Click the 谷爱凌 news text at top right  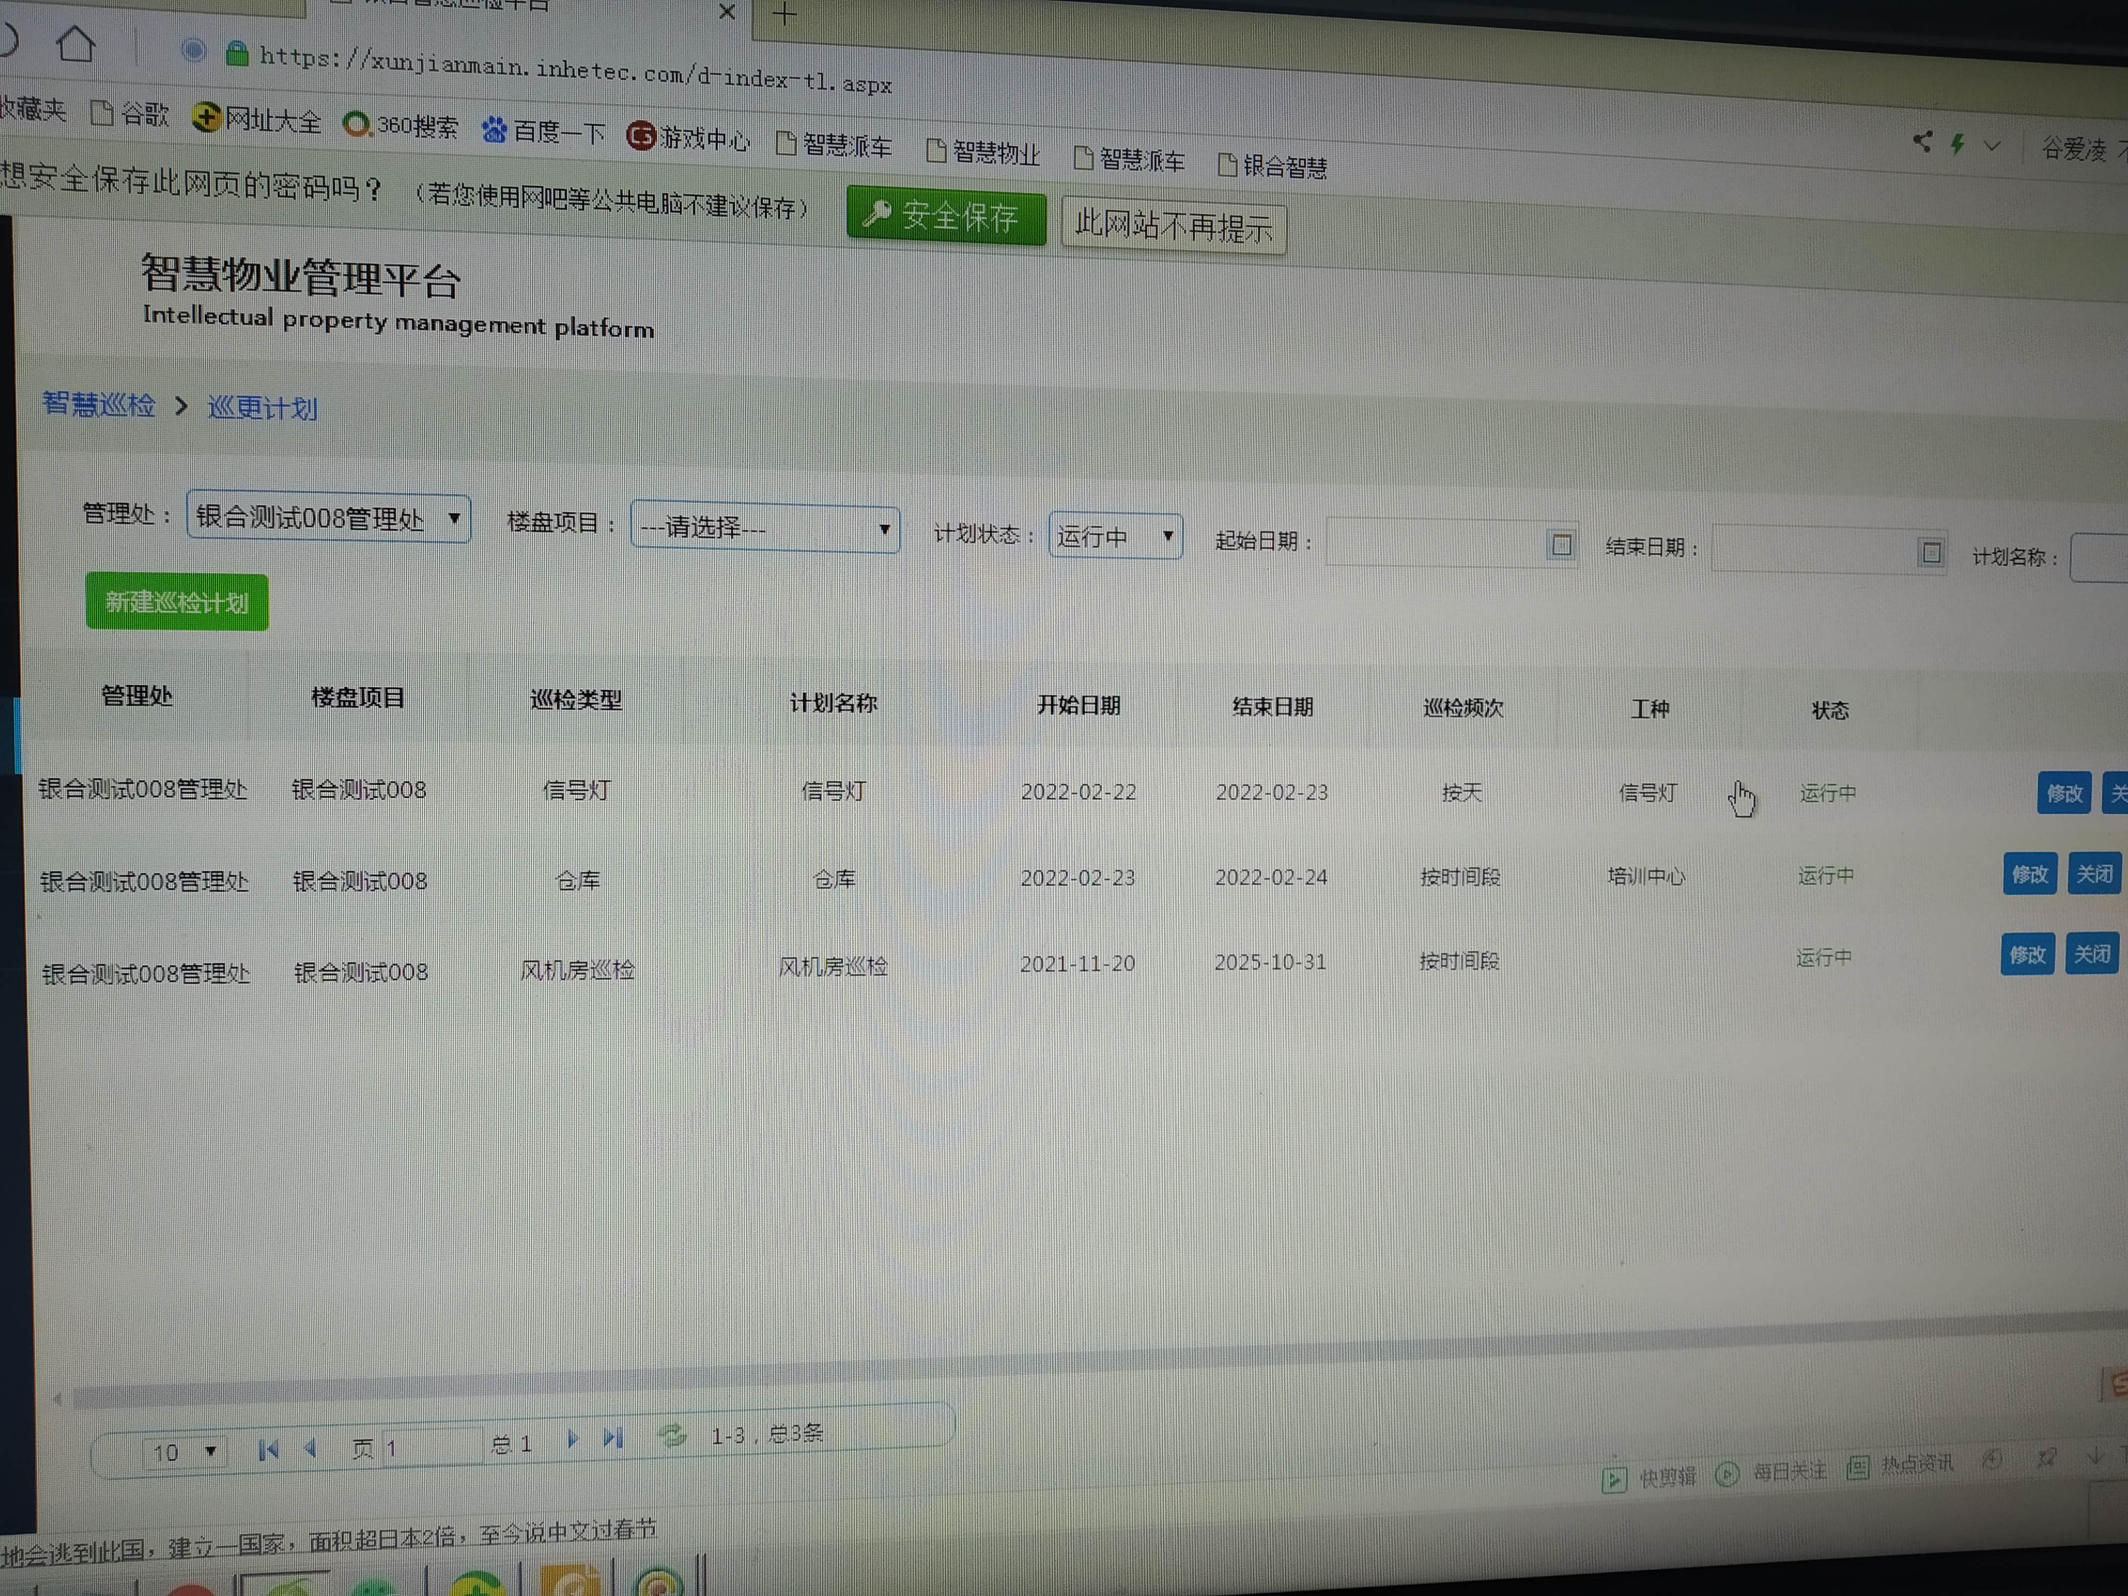2074,149
